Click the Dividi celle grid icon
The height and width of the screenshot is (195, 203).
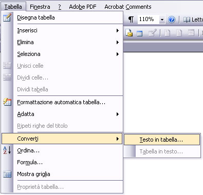click(x=7, y=77)
